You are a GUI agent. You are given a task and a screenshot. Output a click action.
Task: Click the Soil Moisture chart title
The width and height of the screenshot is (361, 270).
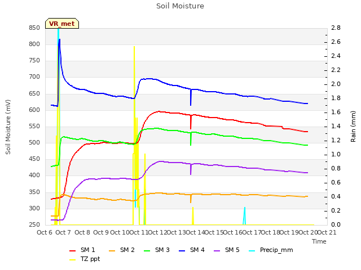tap(180, 6)
